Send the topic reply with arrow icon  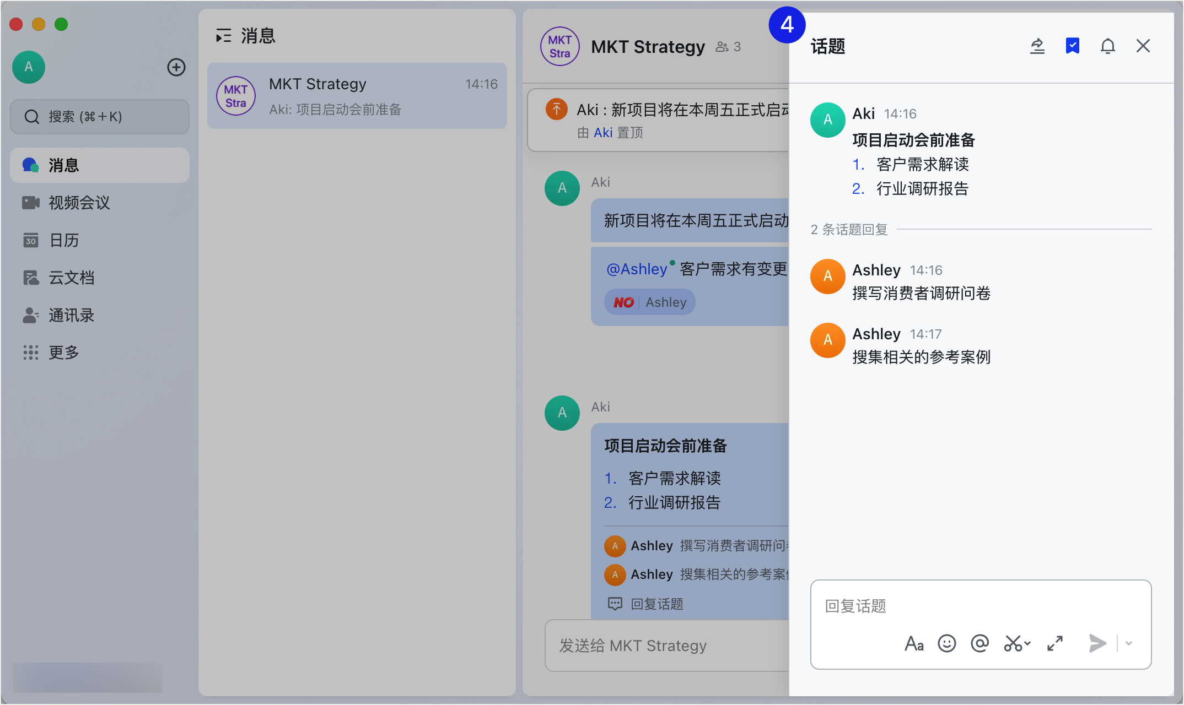pos(1097,643)
